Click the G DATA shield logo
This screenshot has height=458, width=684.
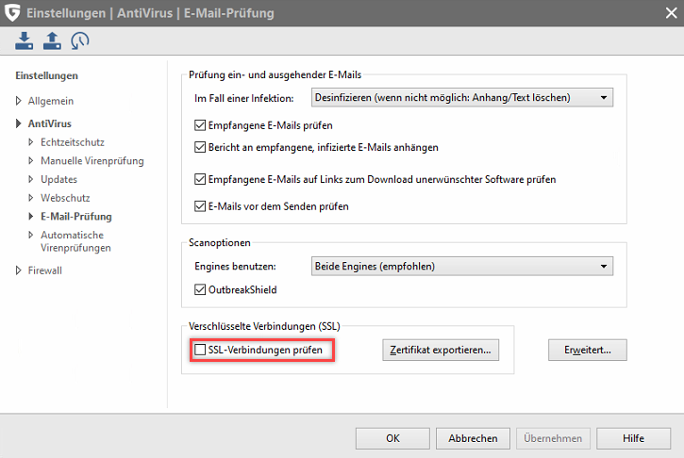(12, 12)
